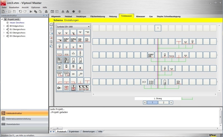Undo the last action
The image size is (223, 137).
click(20, 11)
